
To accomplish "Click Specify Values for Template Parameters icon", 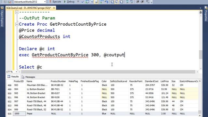I will tap(148, 2).
